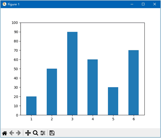Select the bar reaching 50 at 2
Viewport: 161px width, 138px height.
click(x=52, y=92)
